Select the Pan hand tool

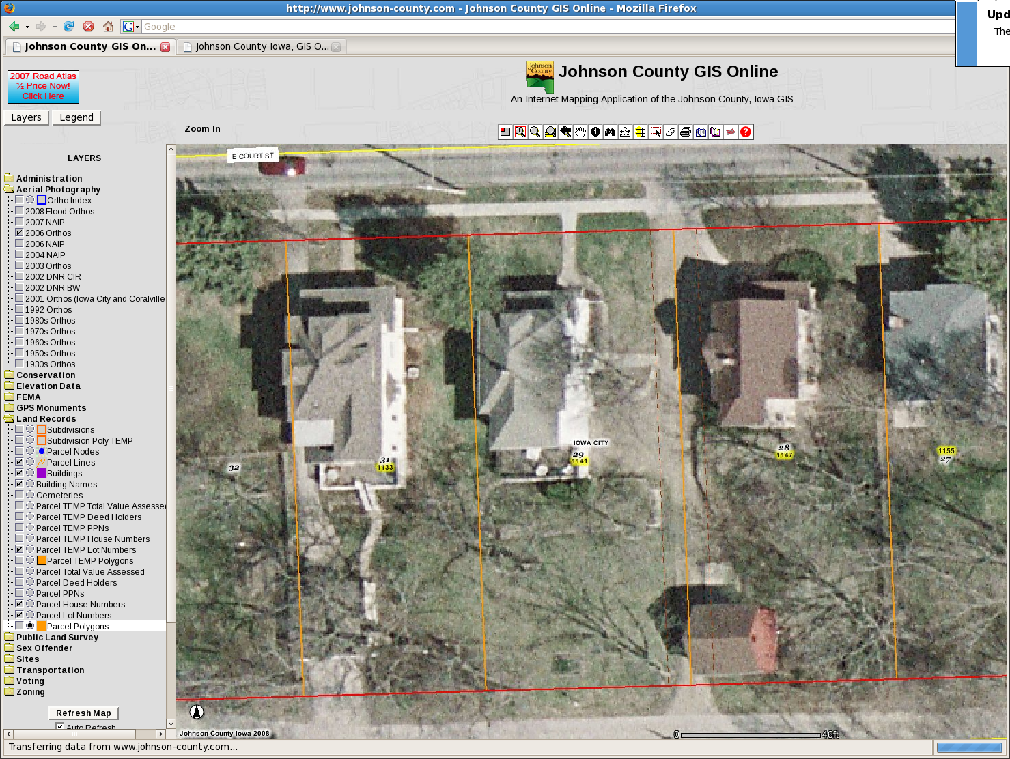(580, 132)
